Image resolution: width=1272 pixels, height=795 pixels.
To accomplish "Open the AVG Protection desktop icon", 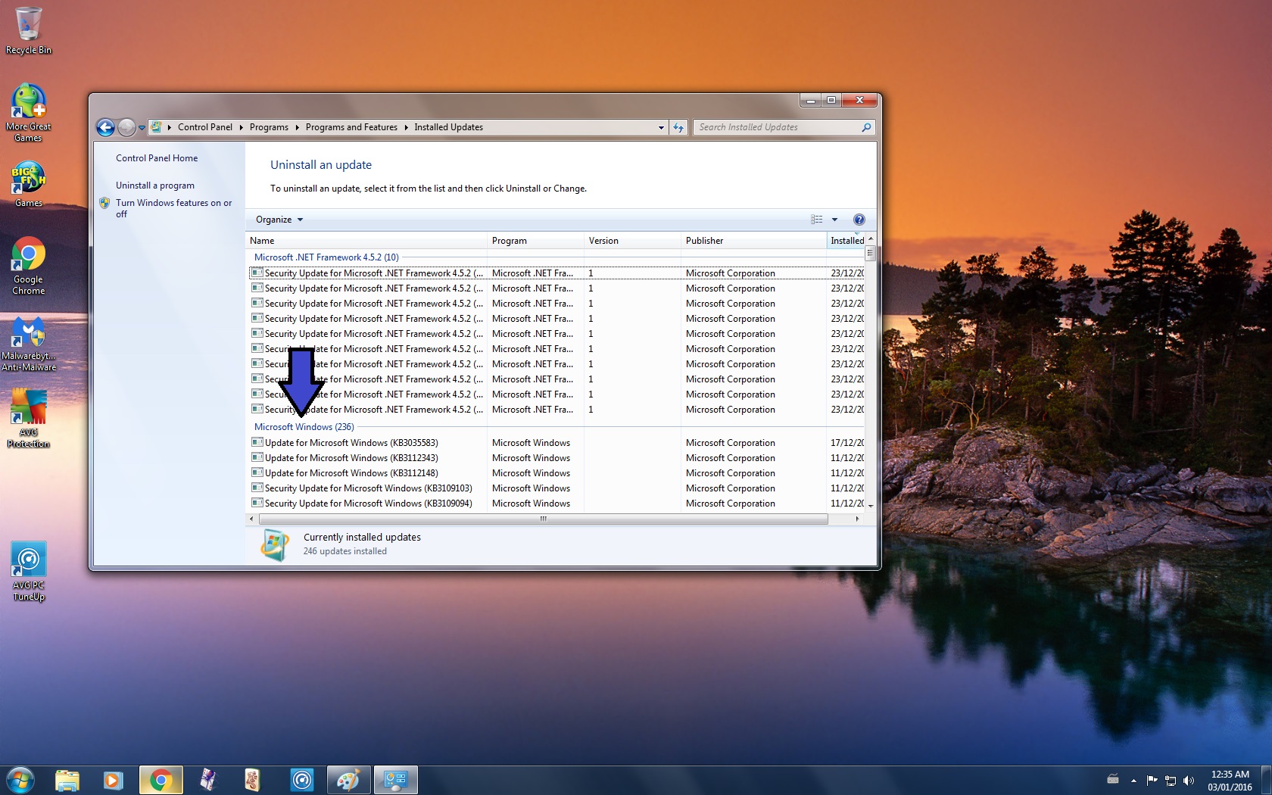I will (28, 419).
